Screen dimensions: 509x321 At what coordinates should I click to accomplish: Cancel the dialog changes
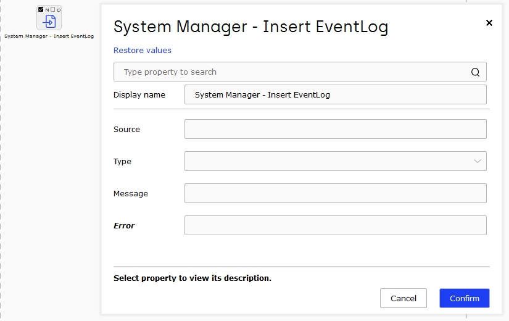pyautogui.click(x=403, y=298)
